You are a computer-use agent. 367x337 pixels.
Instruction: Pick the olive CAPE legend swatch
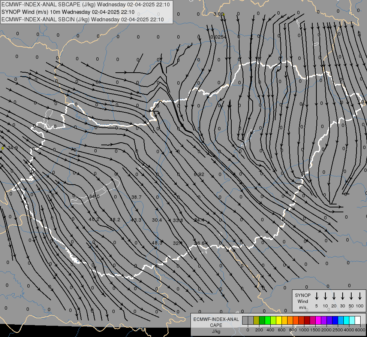(256, 320)
